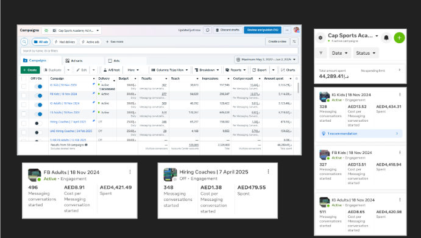Screen dimensions: 421x238
Task: Click the filter funnel icon beside Date
Action: click(x=321, y=53)
